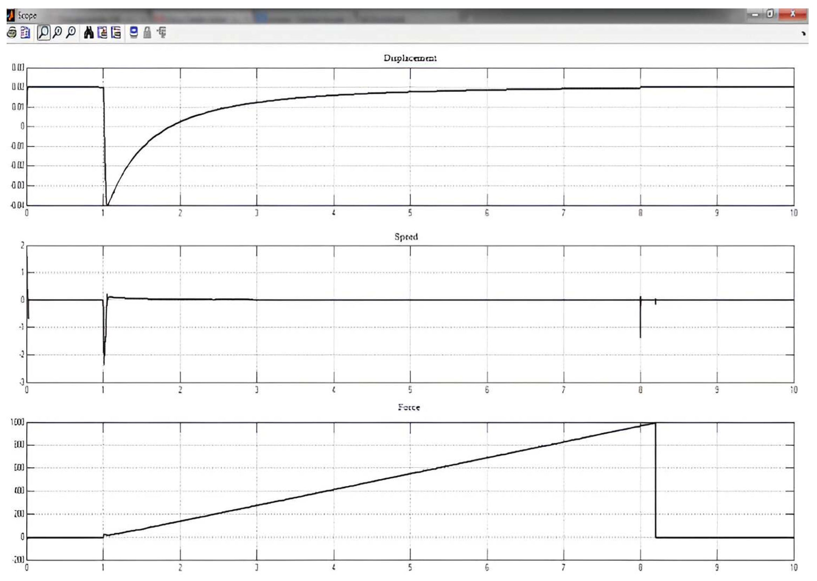Save current axes settings icon
Image resolution: width=817 pixels, height=581 pixels.
coord(102,33)
